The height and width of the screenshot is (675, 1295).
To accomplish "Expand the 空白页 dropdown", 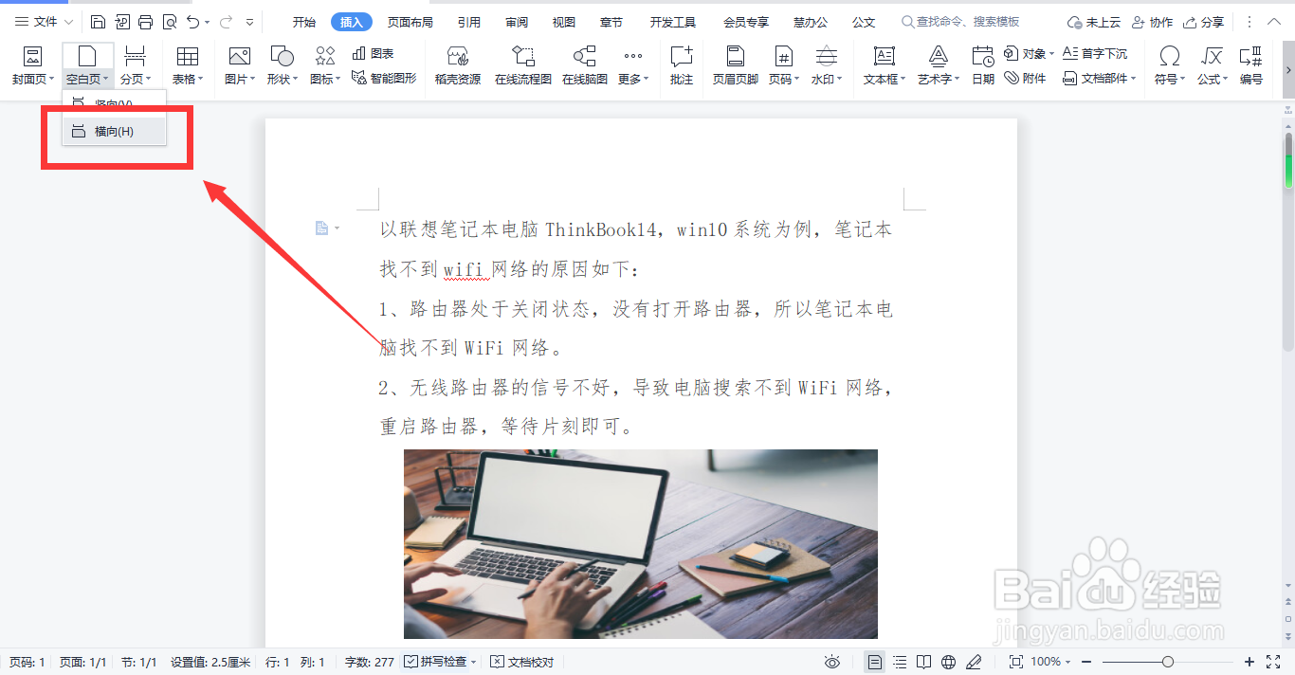I will 106,79.
